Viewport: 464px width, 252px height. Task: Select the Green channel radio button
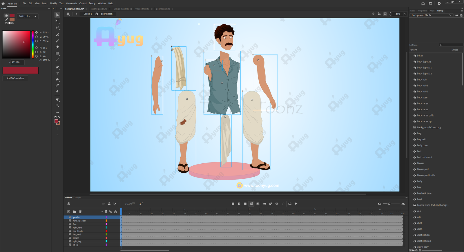[37, 52]
